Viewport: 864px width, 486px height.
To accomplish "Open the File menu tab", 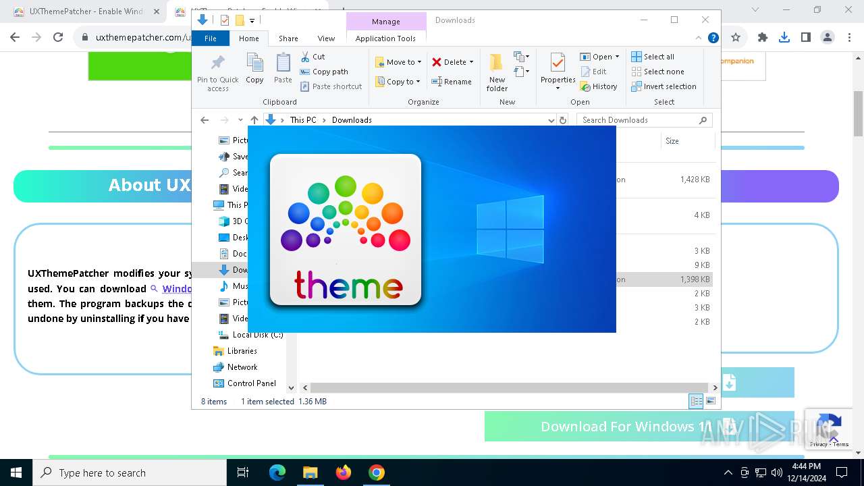I will coord(211,38).
